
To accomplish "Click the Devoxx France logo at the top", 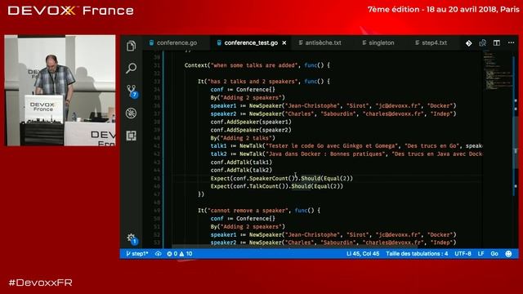I will (71, 11).
